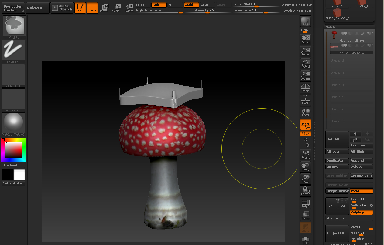The height and width of the screenshot is (245, 384).
Task: Click Groups Split button
Action: 362,176
